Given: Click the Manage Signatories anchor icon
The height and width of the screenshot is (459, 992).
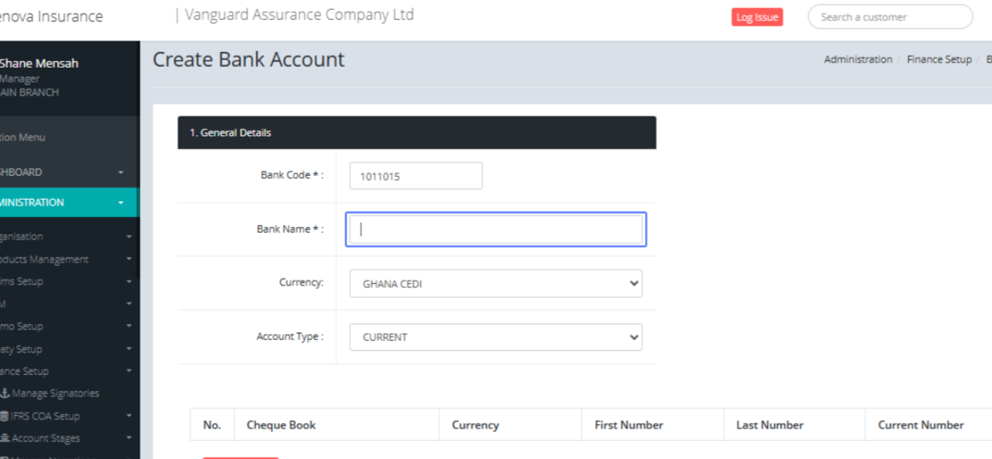Looking at the screenshot, I should coord(5,394).
